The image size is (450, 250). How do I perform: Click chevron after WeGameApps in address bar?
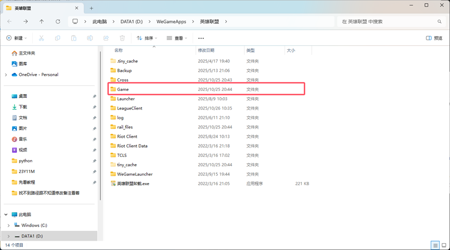coord(193,21)
